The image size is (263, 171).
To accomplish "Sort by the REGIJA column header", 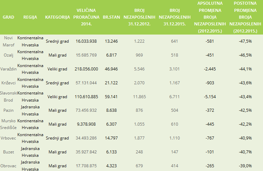I will point(30,17).
